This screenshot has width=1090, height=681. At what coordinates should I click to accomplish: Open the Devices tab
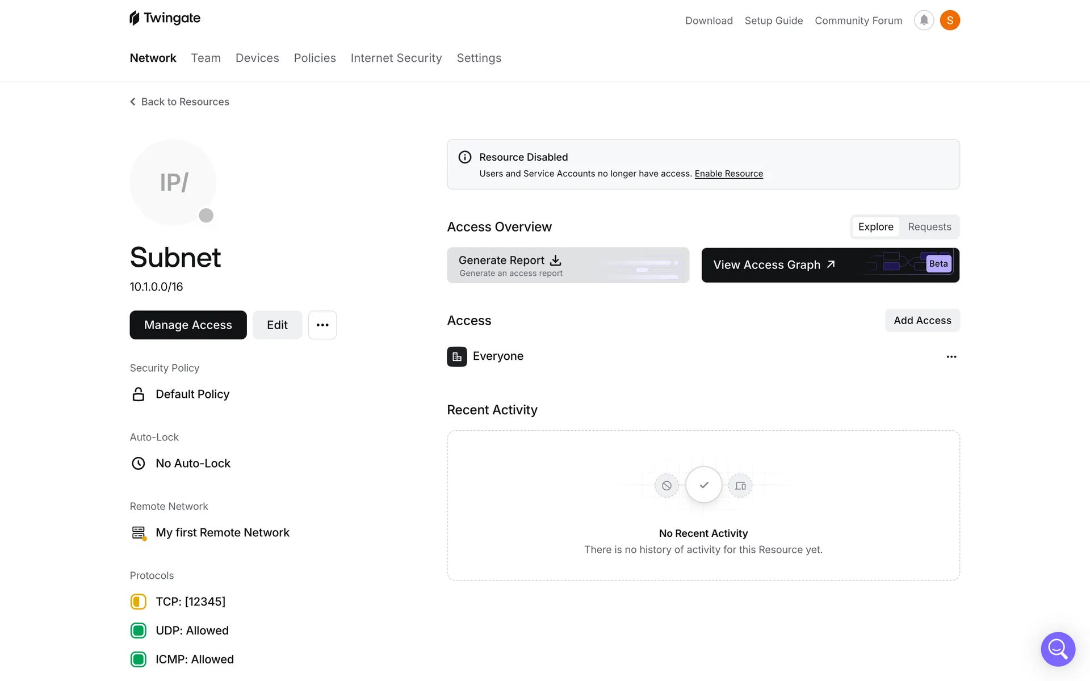[257, 58]
